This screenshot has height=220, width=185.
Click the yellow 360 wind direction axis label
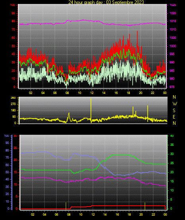pos(13,98)
